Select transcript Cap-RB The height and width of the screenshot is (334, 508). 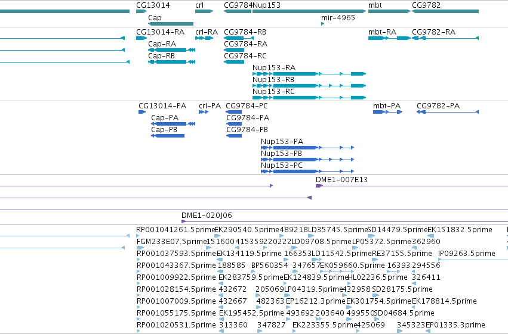(x=161, y=56)
